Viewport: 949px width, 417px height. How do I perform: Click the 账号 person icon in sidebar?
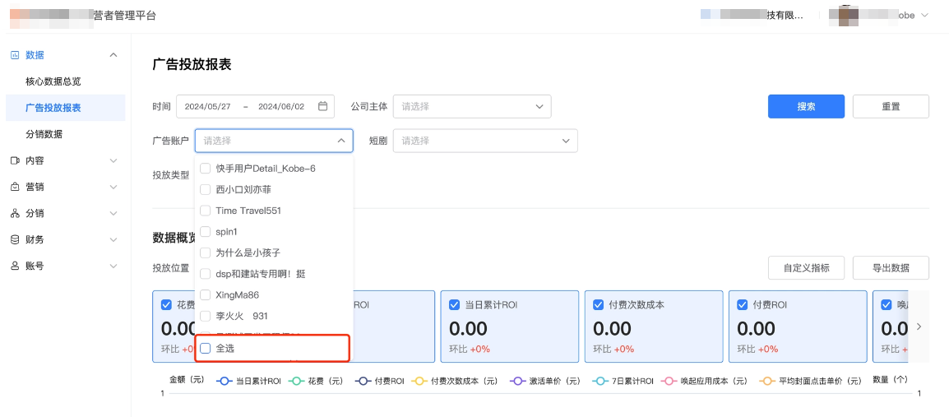click(x=15, y=266)
